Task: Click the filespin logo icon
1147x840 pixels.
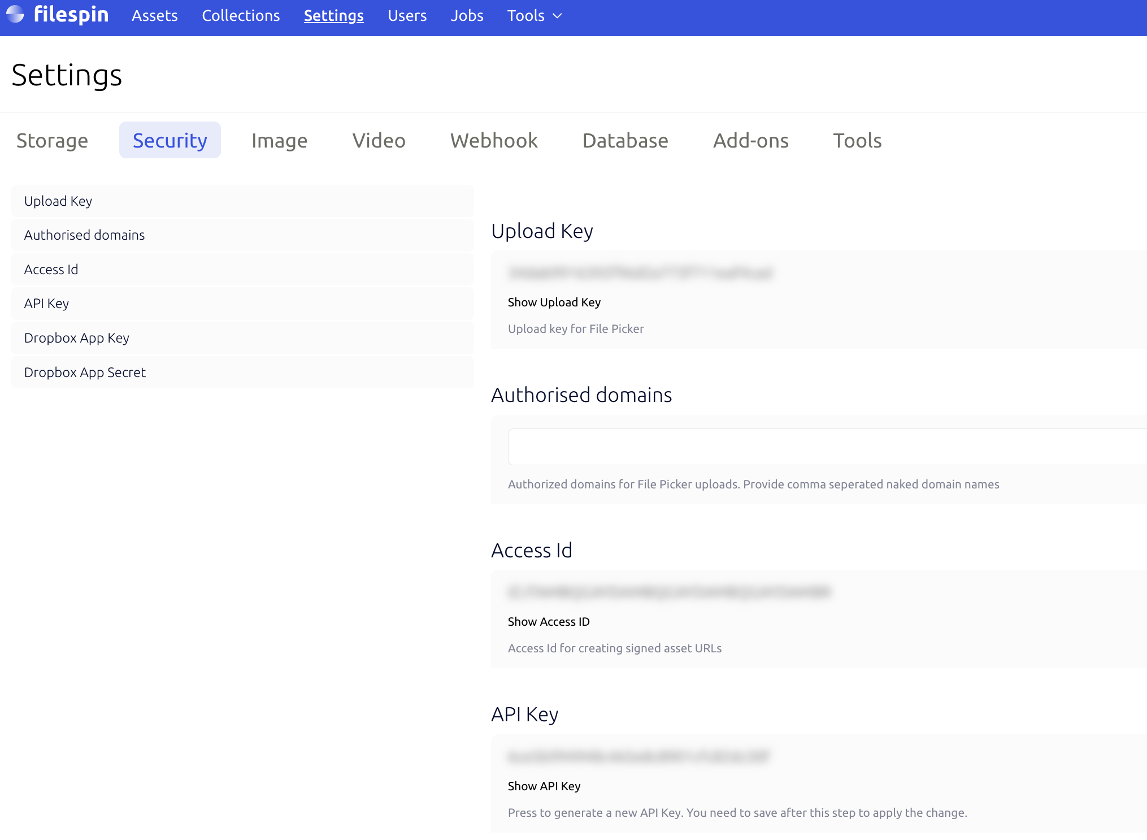Action: pyautogui.click(x=15, y=14)
